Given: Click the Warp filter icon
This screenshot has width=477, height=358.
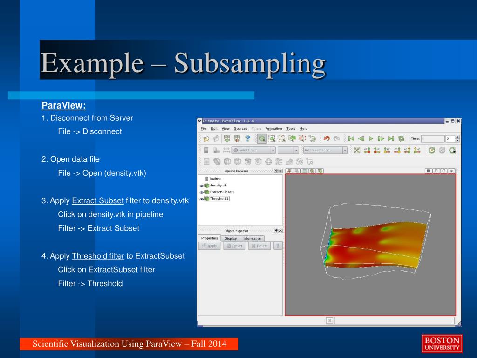Looking at the screenshot, I should [289, 162].
